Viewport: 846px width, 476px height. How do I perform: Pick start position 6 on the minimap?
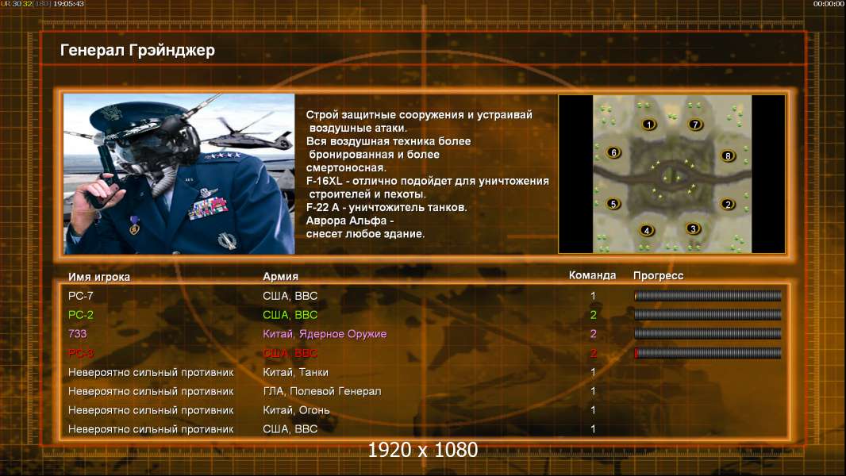click(613, 152)
